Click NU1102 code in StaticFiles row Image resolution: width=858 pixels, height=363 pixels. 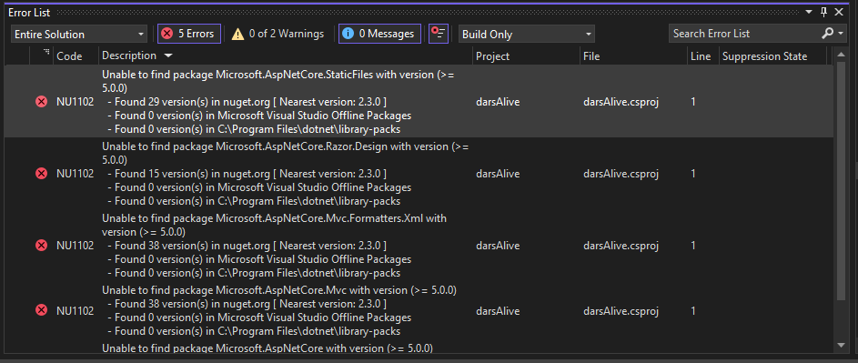[x=75, y=102]
